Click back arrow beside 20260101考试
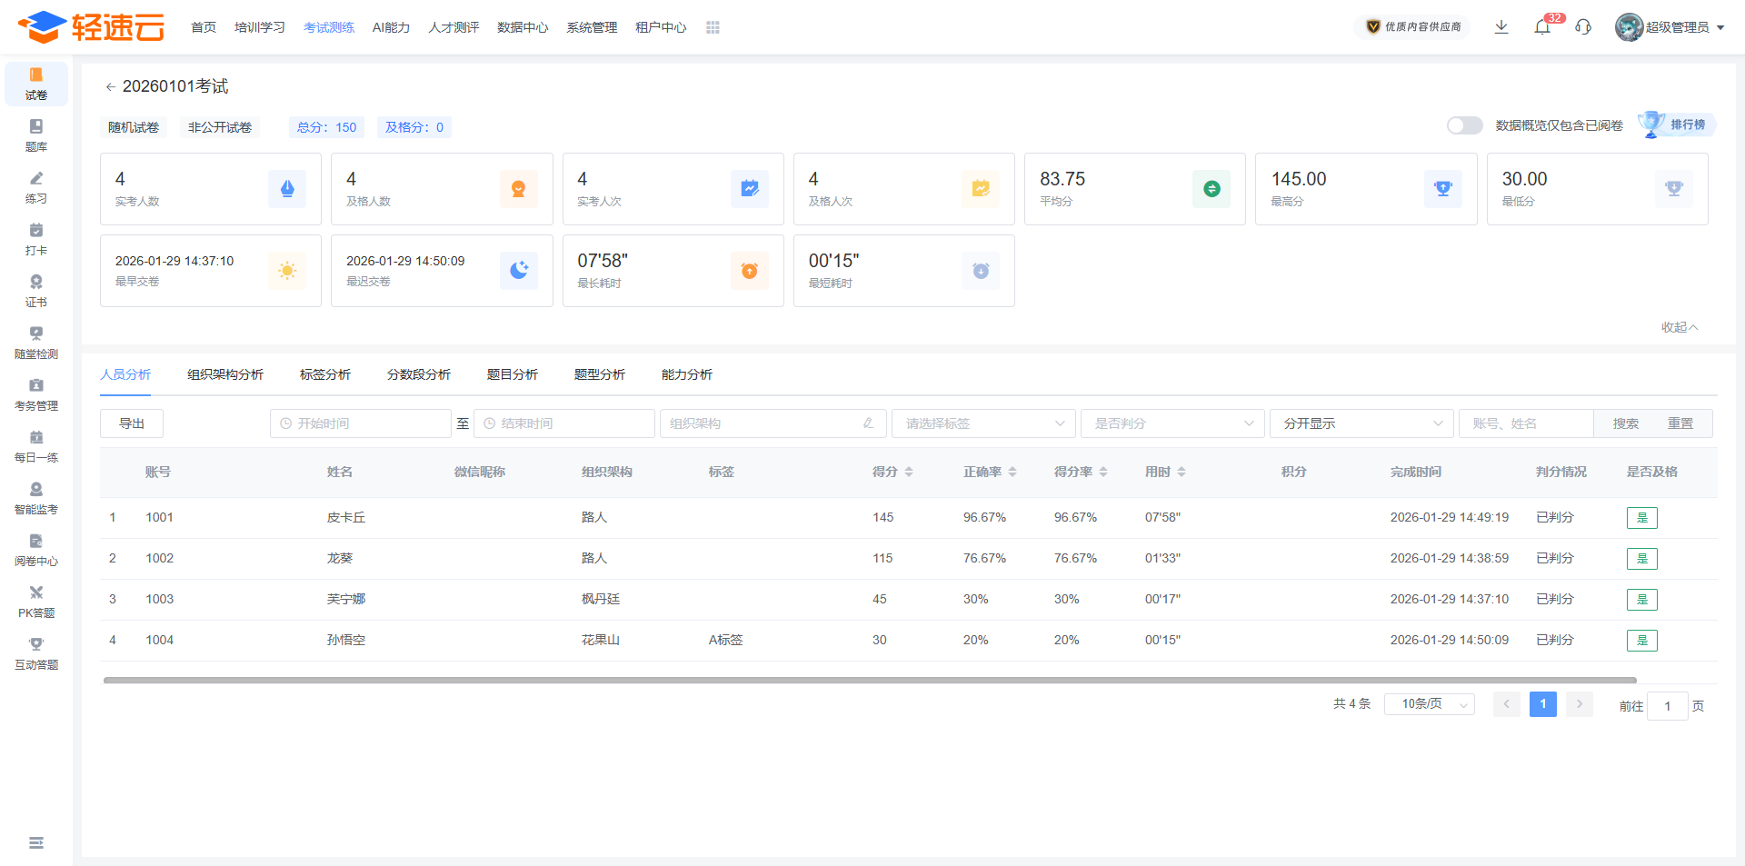This screenshot has width=1745, height=866. pos(110,87)
